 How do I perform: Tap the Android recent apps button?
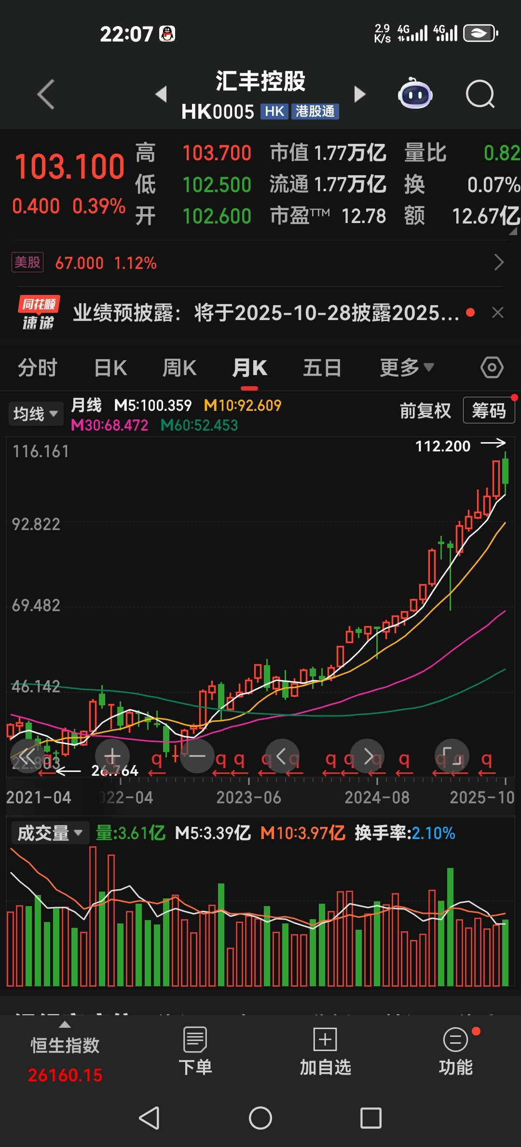point(371,1118)
